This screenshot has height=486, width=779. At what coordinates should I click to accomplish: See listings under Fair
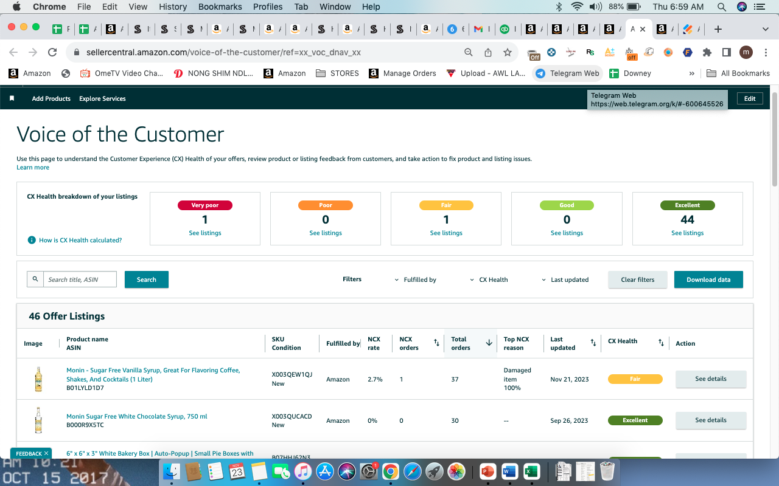(x=446, y=233)
